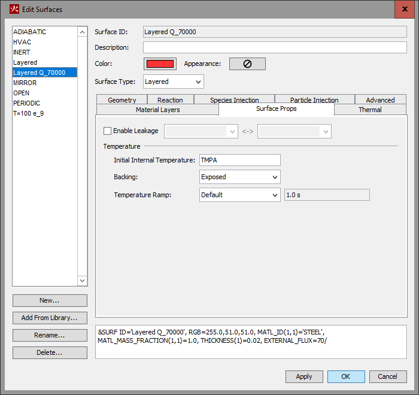Select PERIODIC in the surface list
This screenshot has height=395, width=419.
(x=45, y=103)
